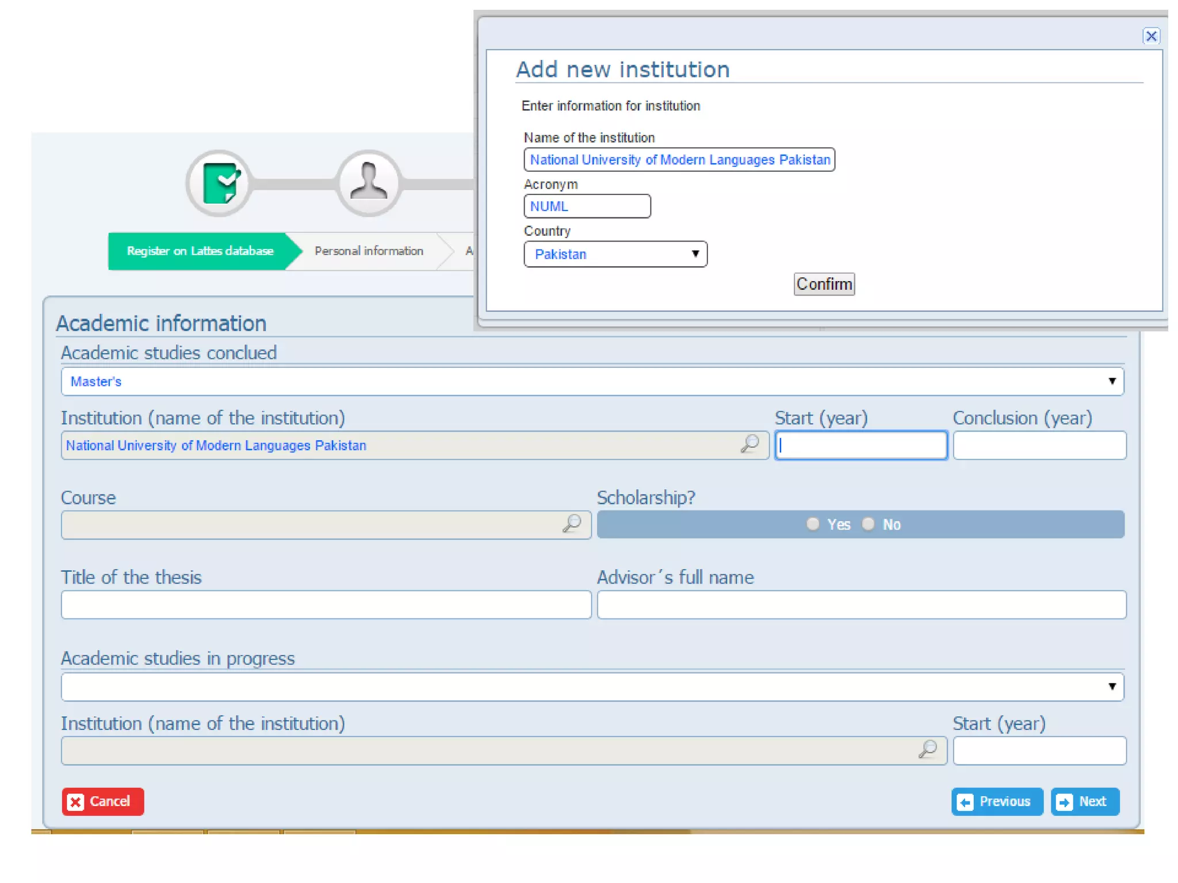Click the in-progress institution search magnifier icon
This screenshot has width=1178, height=883.
click(928, 750)
